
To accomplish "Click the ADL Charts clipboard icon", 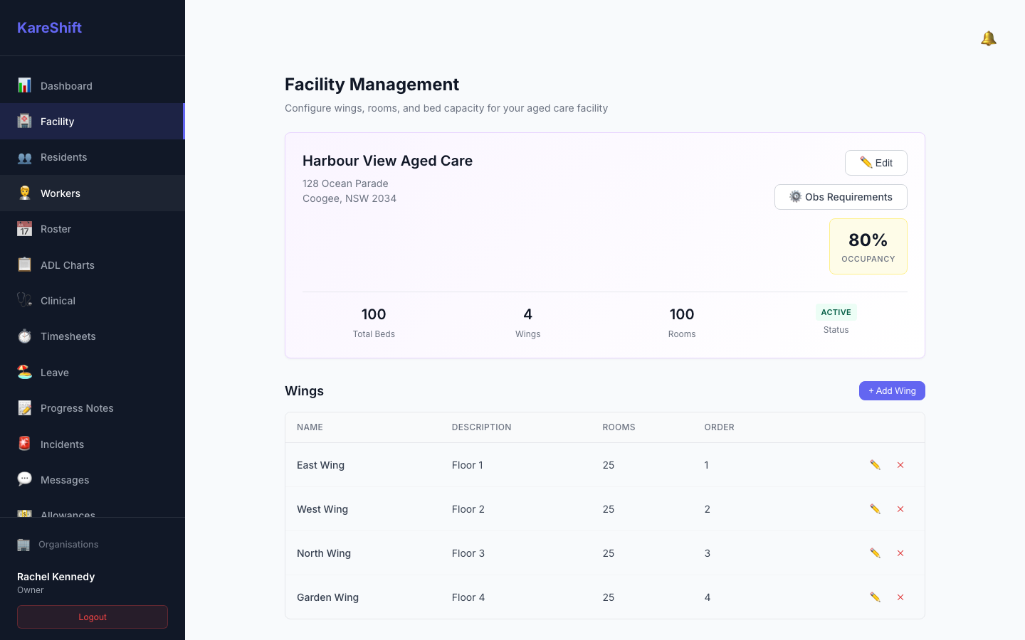I will 24,265.
